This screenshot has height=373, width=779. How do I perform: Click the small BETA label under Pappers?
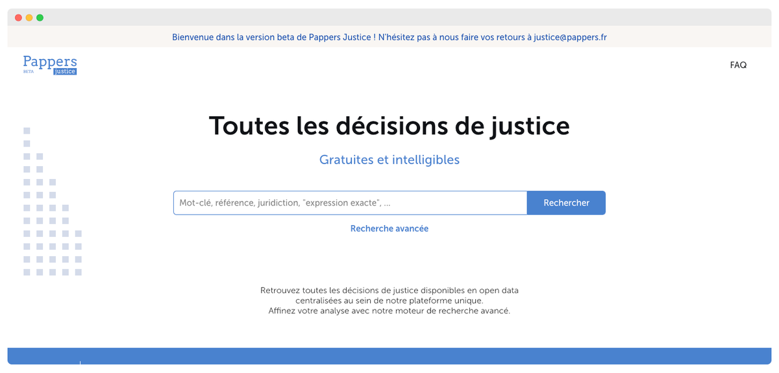tap(28, 72)
